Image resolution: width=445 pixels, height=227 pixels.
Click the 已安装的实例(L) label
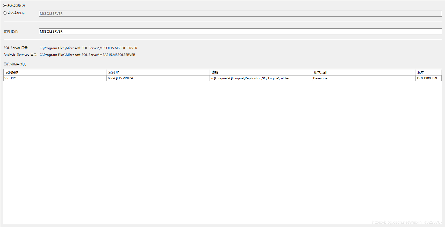click(x=16, y=64)
